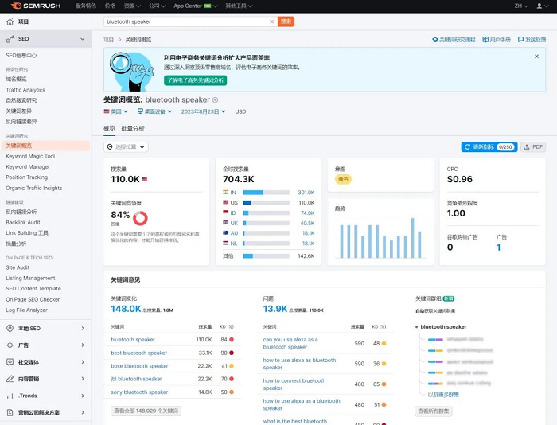The height and width of the screenshot is (425, 557).
Task: Click the SEO key icon
Action: click(x=10, y=39)
